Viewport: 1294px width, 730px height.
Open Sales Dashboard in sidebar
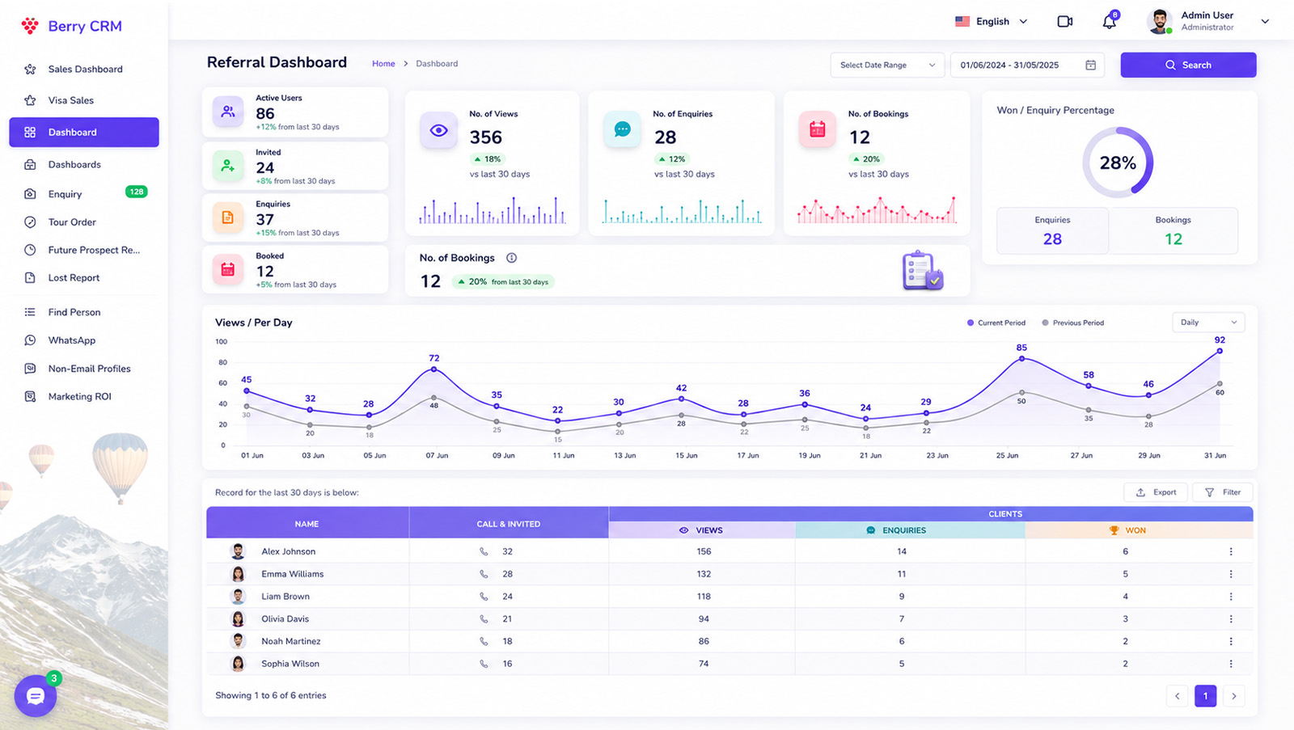click(83, 70)
